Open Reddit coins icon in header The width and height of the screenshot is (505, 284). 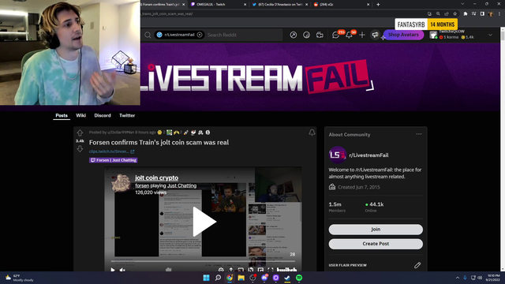pyautogui.click(x=306, y=35)
